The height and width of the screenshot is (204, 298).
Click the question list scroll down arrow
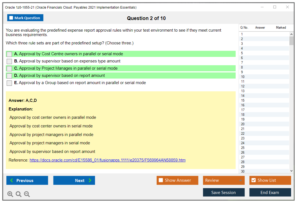[291, 171]
